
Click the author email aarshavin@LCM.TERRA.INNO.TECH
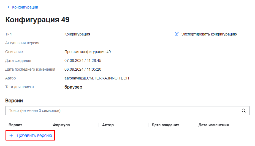tap(97, 78)
